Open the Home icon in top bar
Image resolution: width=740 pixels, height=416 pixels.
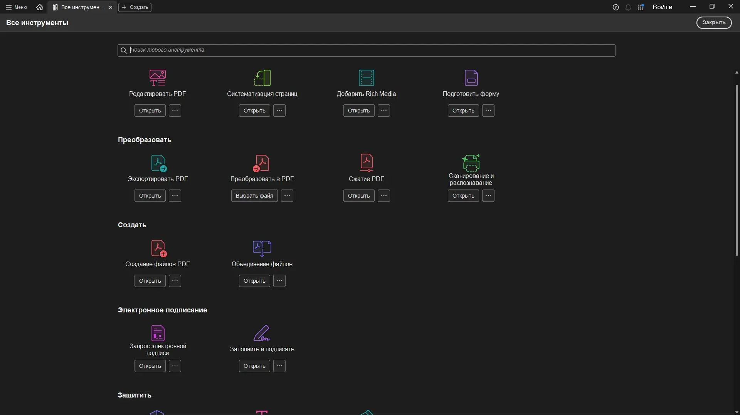coord(39,7)
